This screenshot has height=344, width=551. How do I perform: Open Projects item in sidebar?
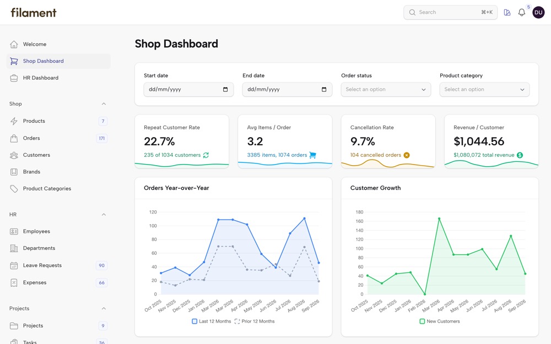point(58,326)
